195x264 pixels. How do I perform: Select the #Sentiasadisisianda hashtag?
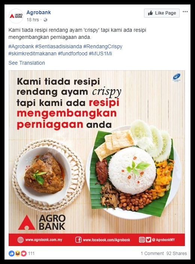(x=58, y=46)
